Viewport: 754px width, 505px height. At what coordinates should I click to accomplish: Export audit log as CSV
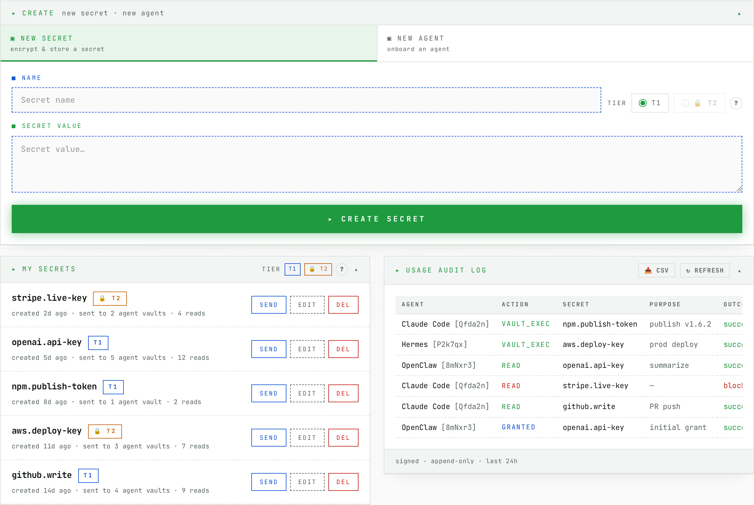pos(656,270)
